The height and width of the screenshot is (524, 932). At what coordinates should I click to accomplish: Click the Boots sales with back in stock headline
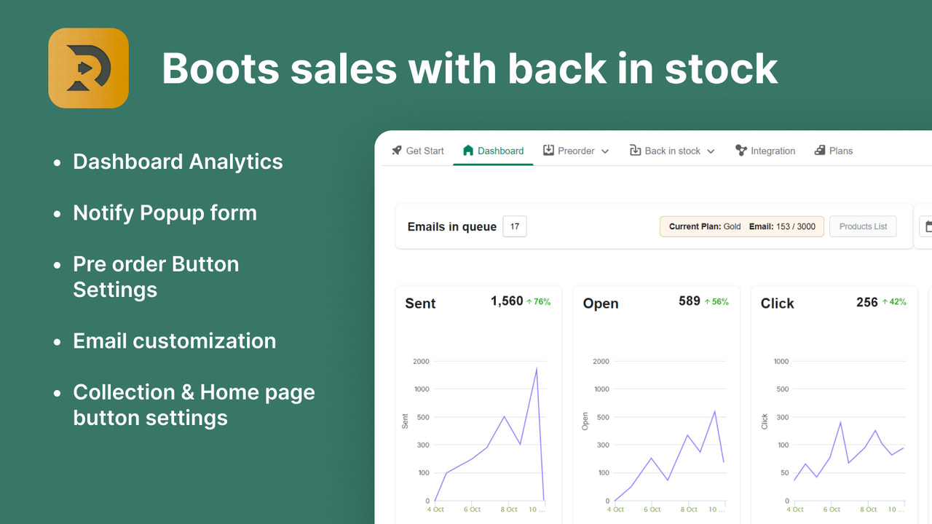pos(470,68)
